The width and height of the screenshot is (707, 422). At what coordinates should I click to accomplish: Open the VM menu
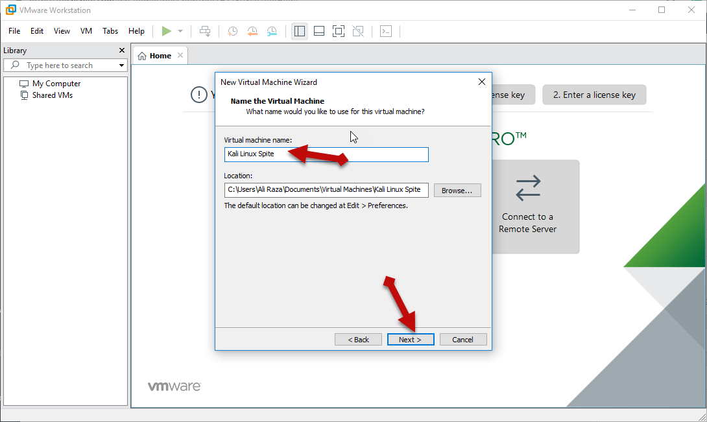coord(86,31)
